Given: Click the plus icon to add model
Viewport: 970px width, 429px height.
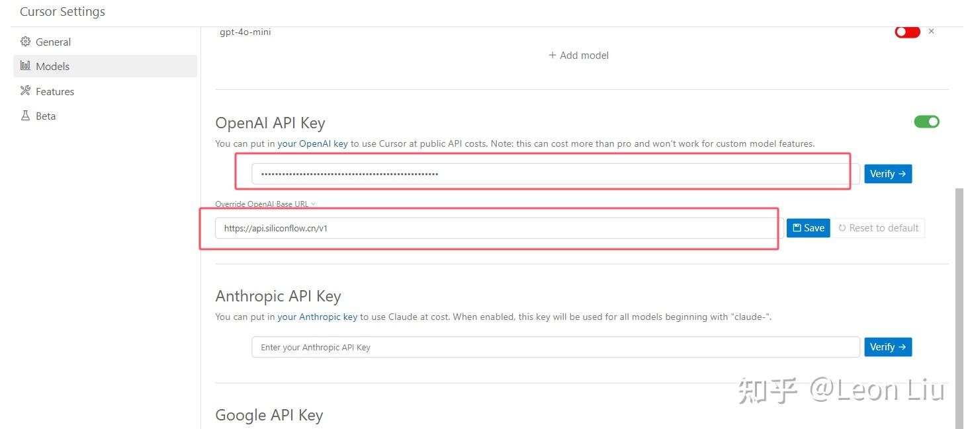Looking at the screenshot, I should coord(552,56).
